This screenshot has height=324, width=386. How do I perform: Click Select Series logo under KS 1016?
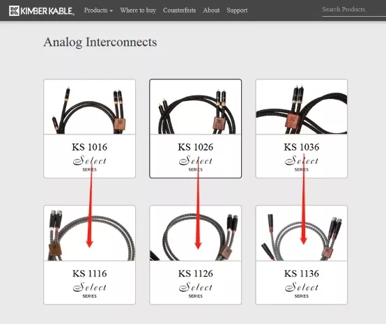point(90,163)
